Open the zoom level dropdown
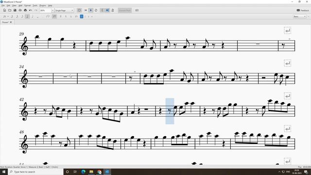311x175 pixels. [x=52, y=10]
